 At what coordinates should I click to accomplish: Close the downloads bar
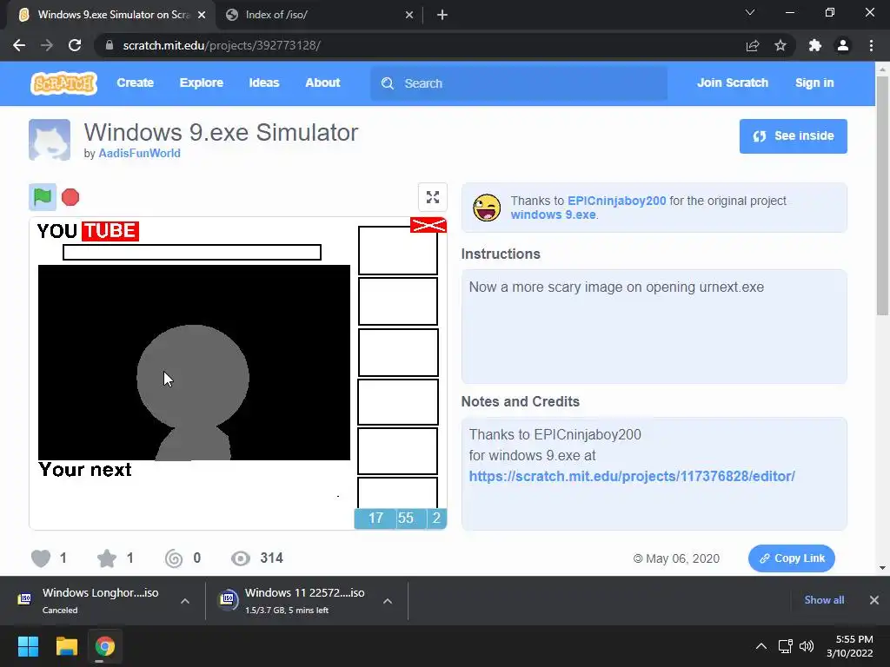pyautogui.click(x=874, y=600)
